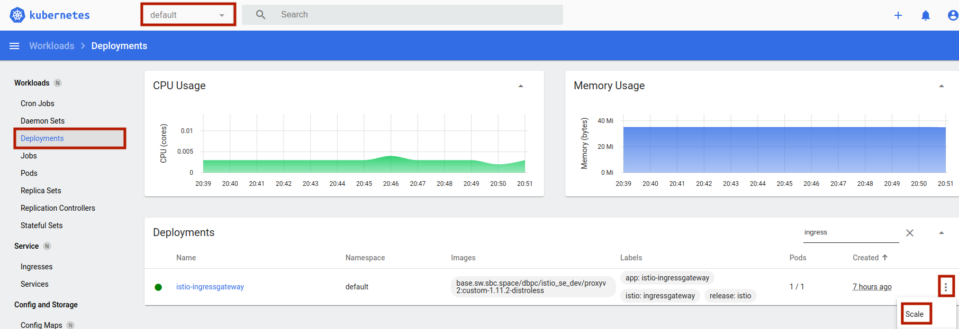
Task: Go to Stateful Sets in sidebar
Action: pos(41,225)
